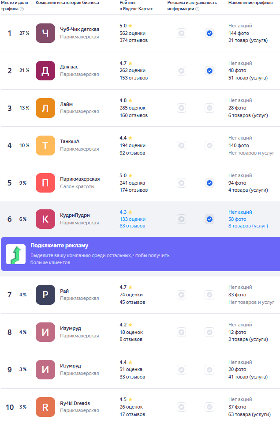
Task: Click the '8 товаров (услуг)' link for КудриПудри
Action: point(248,226)
